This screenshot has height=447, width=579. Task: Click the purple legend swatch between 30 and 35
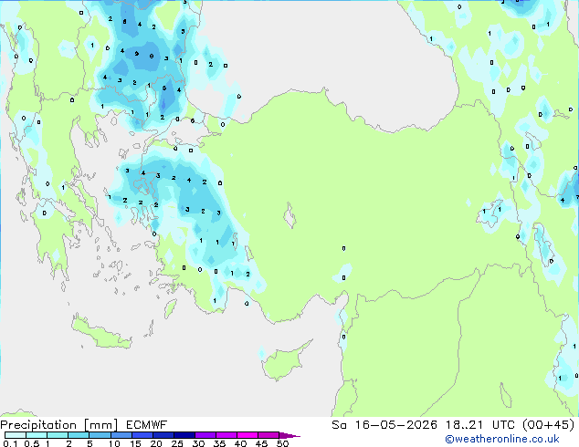tap(205, 435)
